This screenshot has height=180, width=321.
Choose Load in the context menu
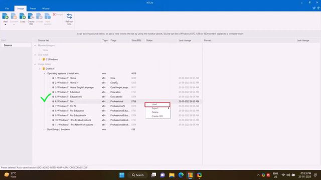click(157, 104)
